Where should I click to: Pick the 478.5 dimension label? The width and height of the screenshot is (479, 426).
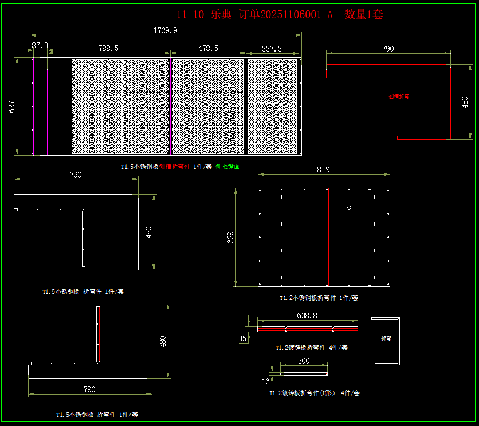point(208,49)
